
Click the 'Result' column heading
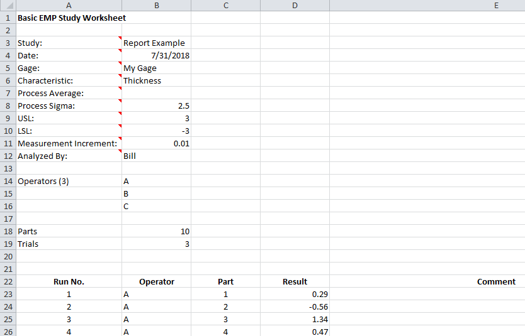(295, 281)
